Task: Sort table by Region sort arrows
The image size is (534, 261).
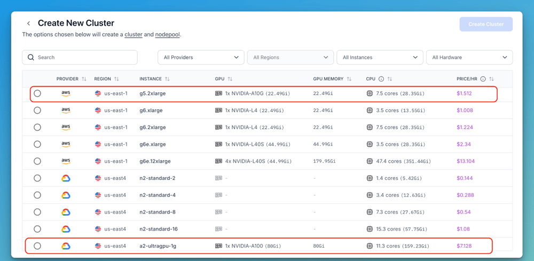Action: [116, 79]
